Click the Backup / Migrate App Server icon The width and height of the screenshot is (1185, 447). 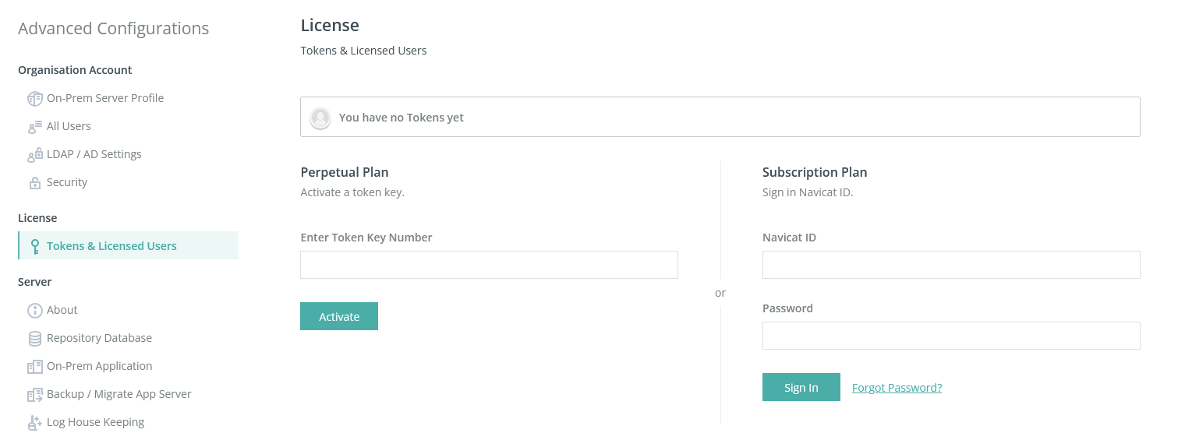[35, 395]
